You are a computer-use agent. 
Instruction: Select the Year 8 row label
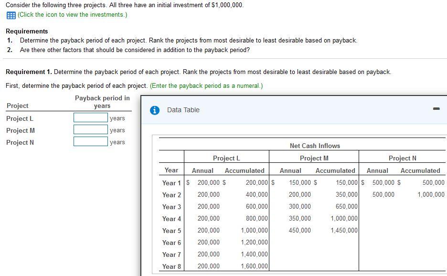pyautogui.click(x=171, y=266)
